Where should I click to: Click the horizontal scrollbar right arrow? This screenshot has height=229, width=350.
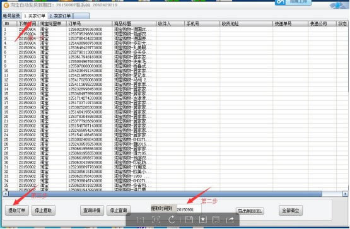[346, 194]
